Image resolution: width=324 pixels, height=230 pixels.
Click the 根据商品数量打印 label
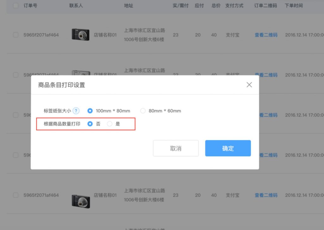[x=62, y=124]
